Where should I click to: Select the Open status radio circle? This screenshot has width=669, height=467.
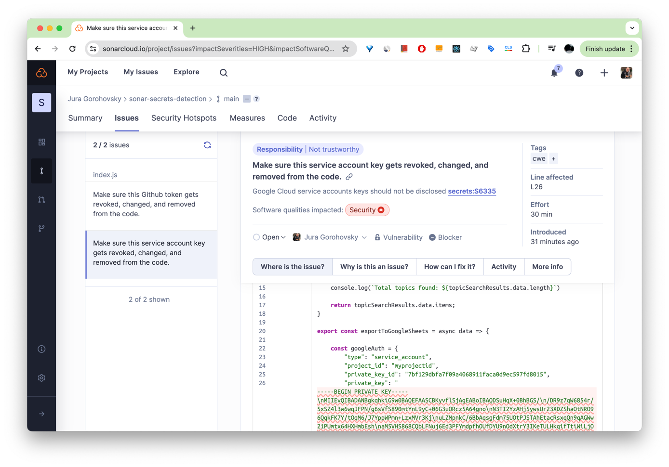tap(256, 237)
